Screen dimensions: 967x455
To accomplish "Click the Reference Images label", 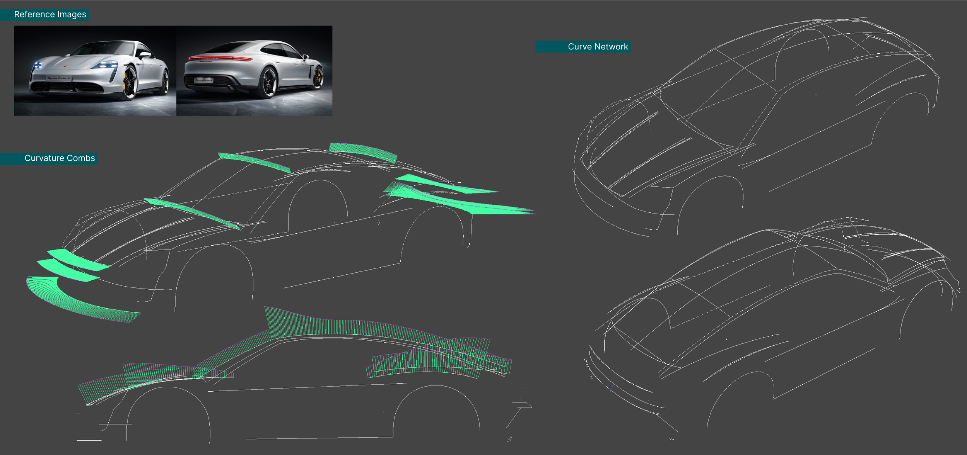I will 50,15.
